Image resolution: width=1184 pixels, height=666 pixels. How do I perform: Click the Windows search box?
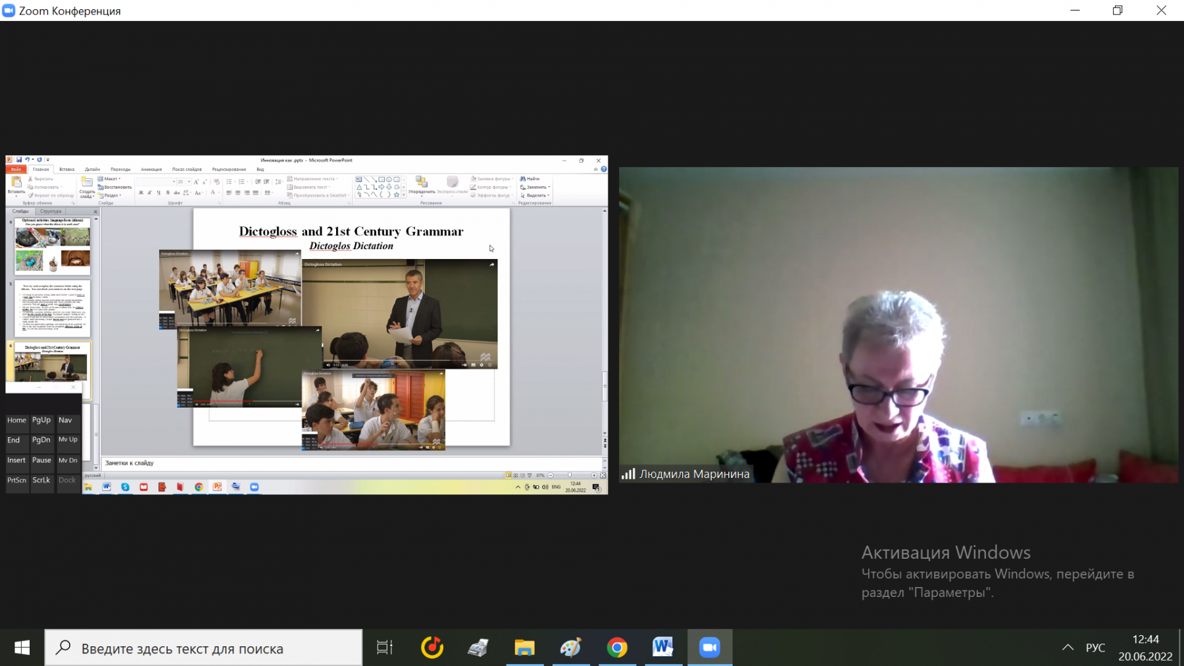pos(203,648)
